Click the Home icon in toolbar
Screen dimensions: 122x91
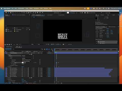pyautogui.click(x=6, y=13)
